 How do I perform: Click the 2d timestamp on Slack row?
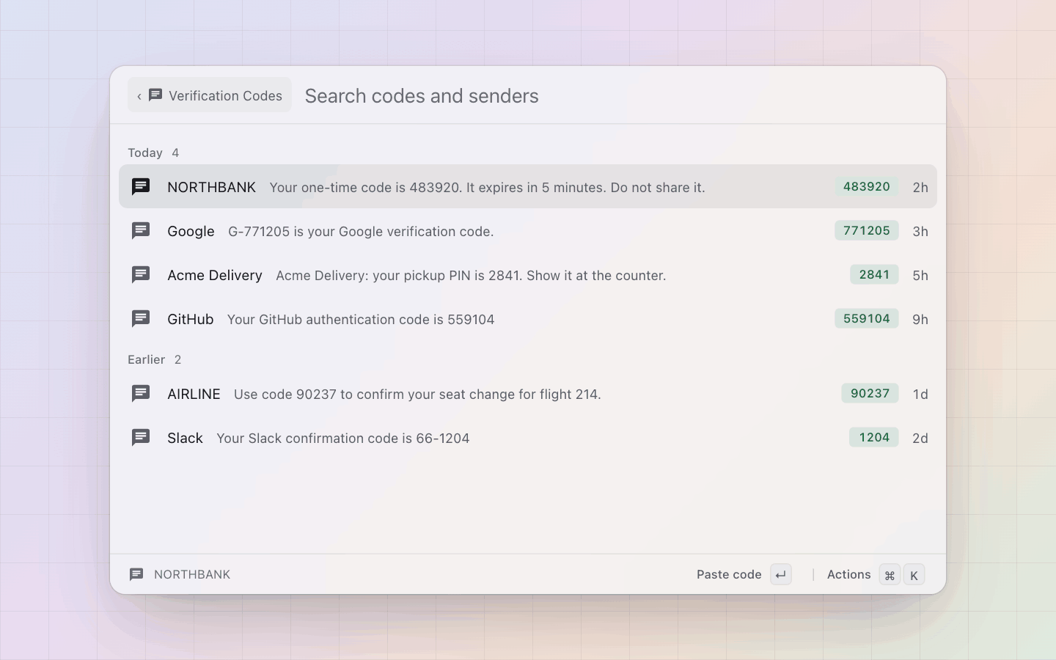(920, 438)
